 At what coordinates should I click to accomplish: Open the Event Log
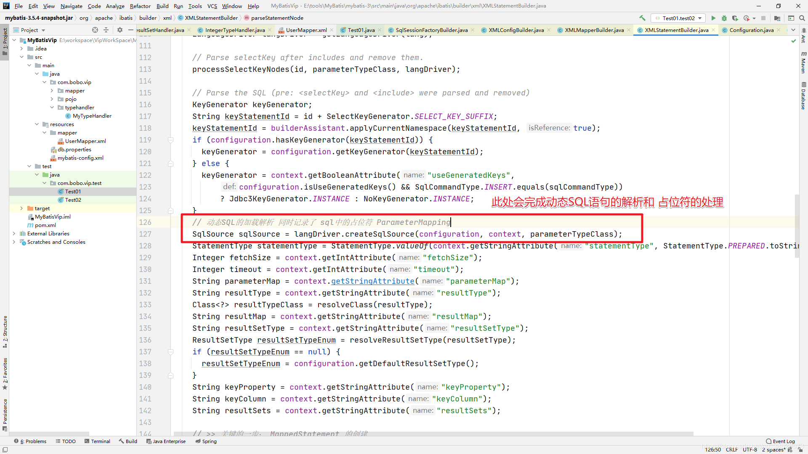780,441
